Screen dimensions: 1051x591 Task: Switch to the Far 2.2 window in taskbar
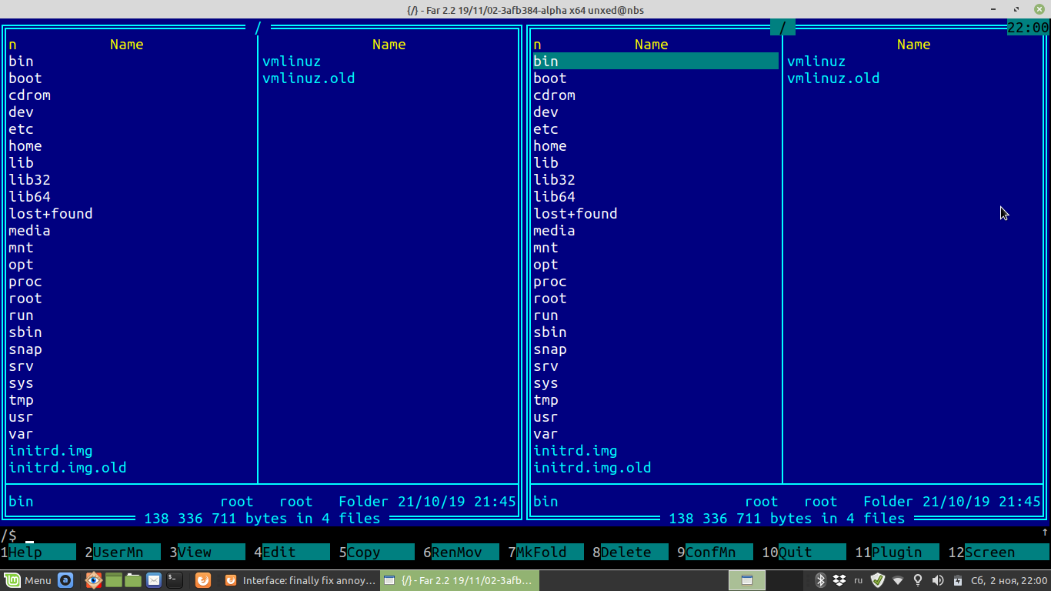(x=458, y=580)
